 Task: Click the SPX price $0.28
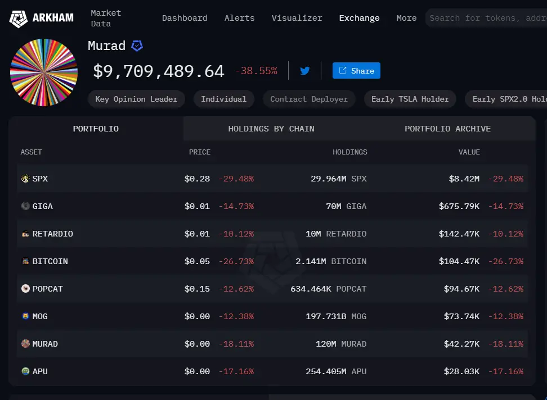click(x=197, y=179)
